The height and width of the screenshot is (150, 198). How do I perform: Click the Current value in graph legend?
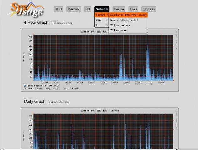pos(33,88)
